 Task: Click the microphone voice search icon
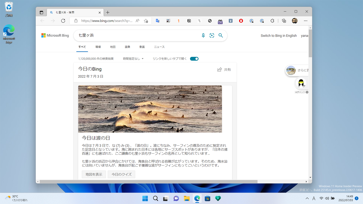click(203, 36)
